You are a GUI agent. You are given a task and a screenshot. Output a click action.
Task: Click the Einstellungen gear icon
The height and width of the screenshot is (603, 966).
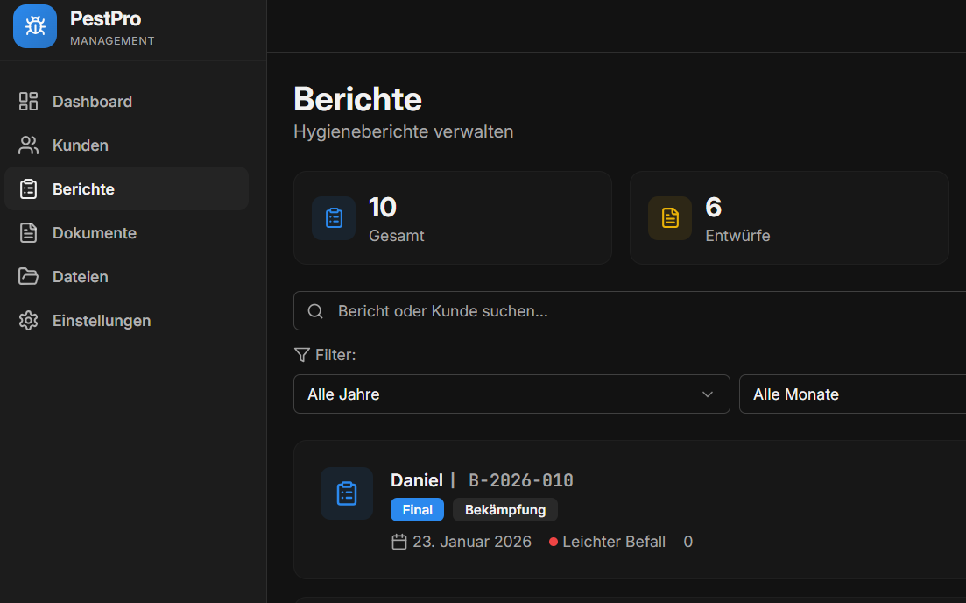click(29, 321)
